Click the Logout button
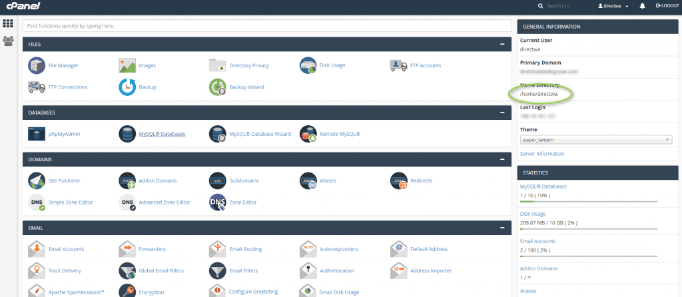This screenshot has height=297, width=682. (667, 6)
